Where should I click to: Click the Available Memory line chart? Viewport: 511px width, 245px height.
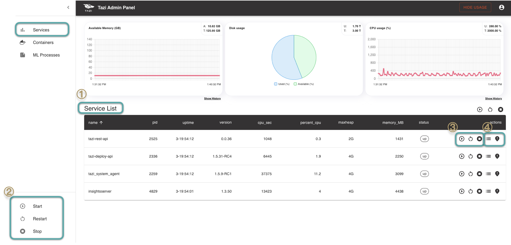point(157,59)
